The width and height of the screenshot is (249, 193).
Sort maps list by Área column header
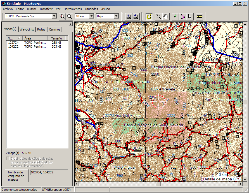35,38
